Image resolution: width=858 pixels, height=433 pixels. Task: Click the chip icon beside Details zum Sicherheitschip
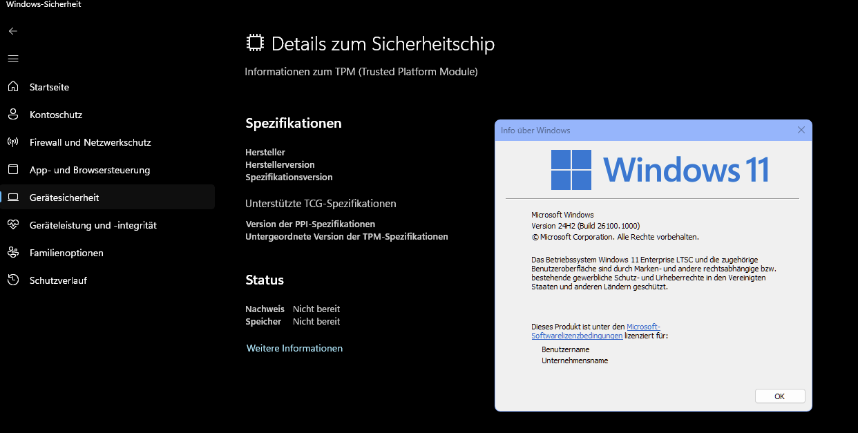(255, 44)
